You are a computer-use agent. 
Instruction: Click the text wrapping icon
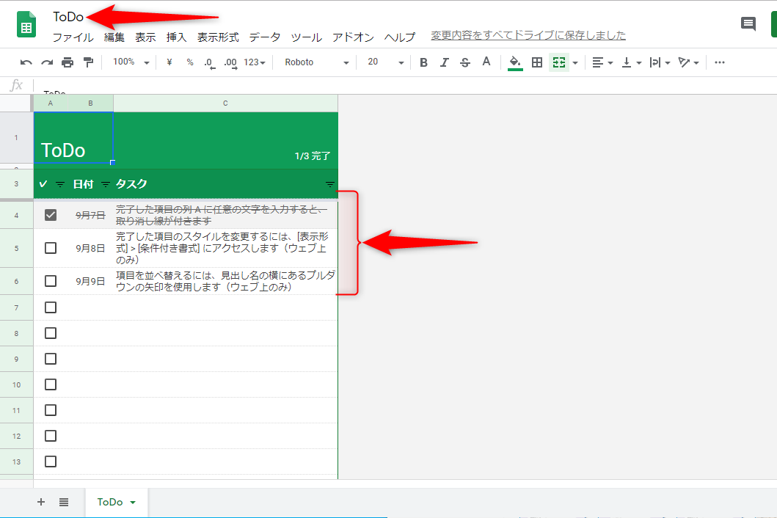[655, 62]
